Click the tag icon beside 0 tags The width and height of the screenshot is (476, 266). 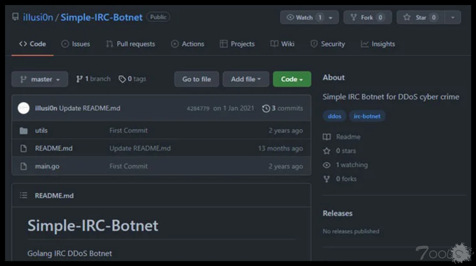click(x=122, y=79)
